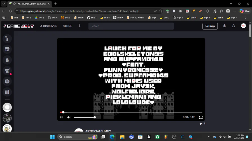Open Copilot Chat button
The height and width of the screenshot is (141, 252).
click(x=244, y=11)
